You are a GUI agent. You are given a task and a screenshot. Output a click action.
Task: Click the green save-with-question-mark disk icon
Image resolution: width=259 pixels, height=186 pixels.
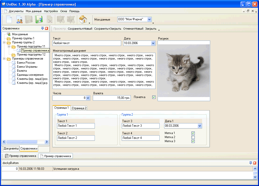click(x=39, y=20)
